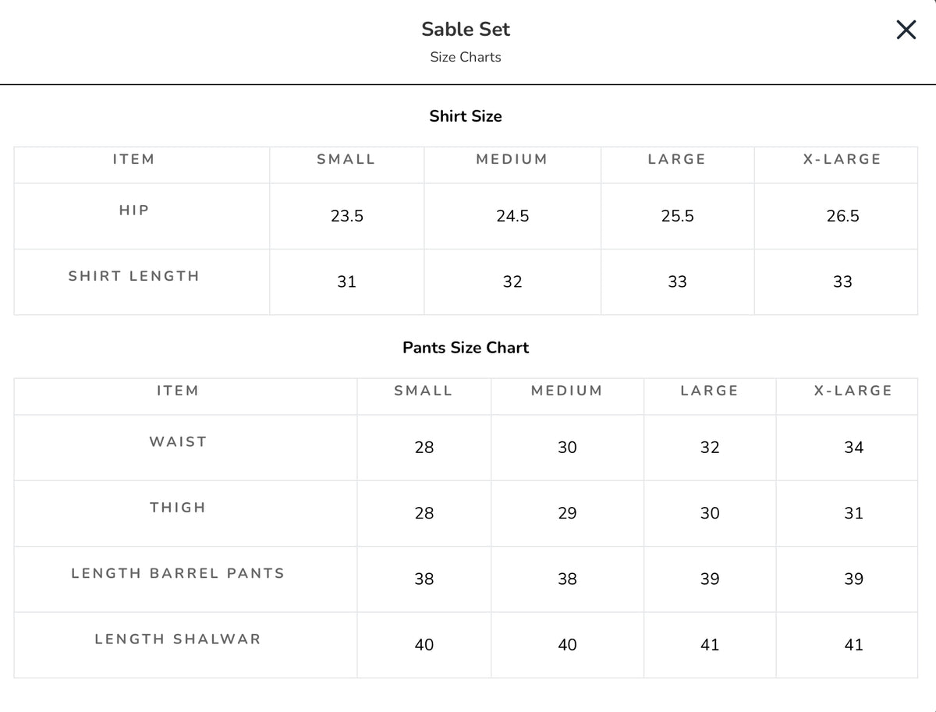Viewport: 936px width, 712px height.
Task: Click the Pants Size Chart heading
Action: click(x=466, y=348)
